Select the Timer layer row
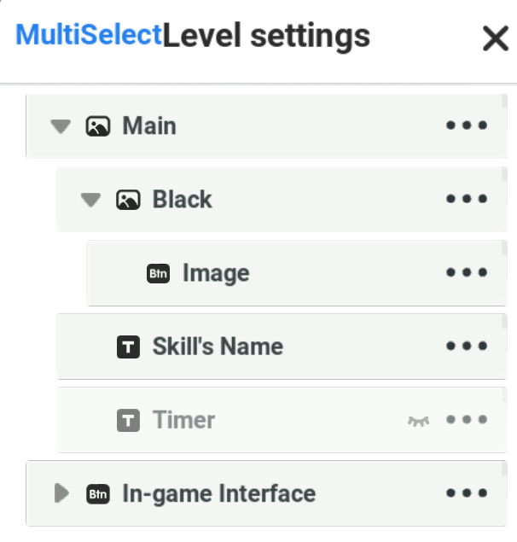The image size is (517, 542). (282, 420)
